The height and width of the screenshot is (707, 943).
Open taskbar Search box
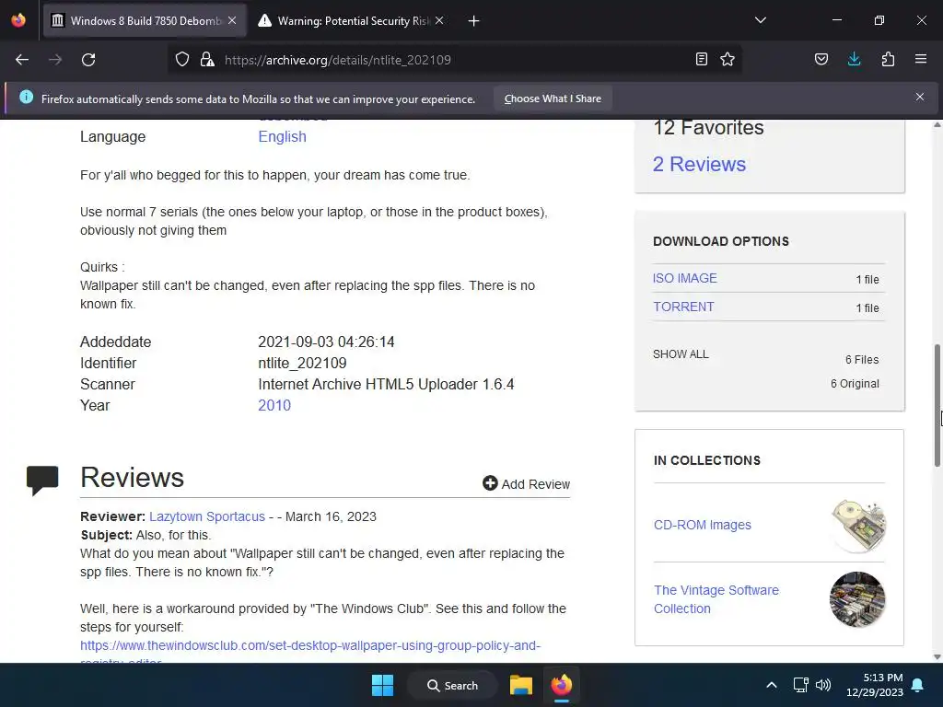coord(452,685)
